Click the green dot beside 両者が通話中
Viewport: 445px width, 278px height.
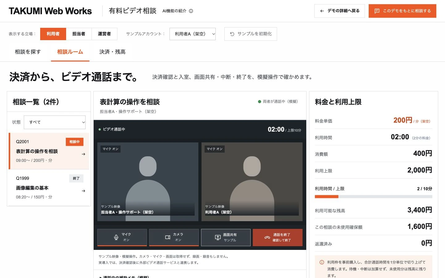point(260,102)
